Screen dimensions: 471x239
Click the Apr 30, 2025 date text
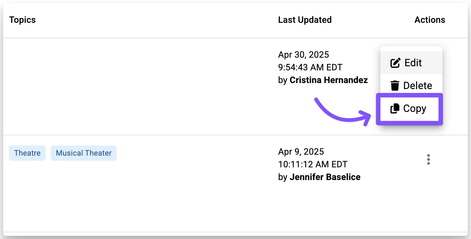coord(303,55)
